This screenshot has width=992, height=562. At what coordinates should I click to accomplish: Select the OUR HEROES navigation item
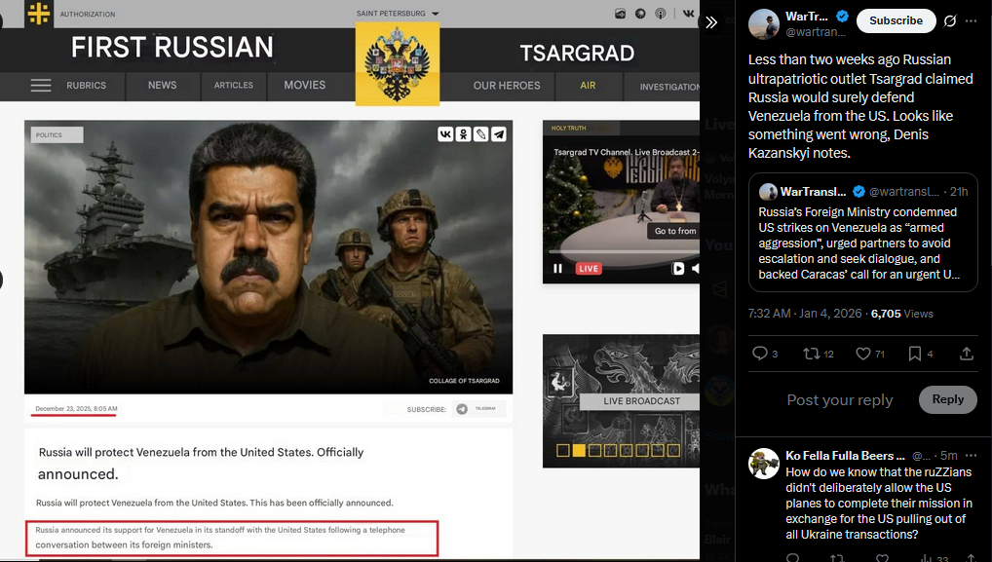507,86
